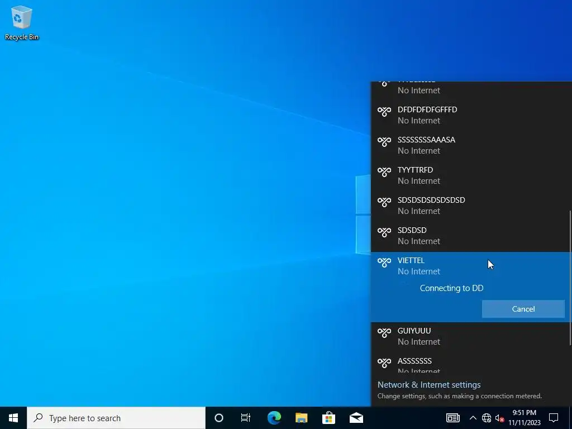Image resolution: width=572 pixels, height=429 pixels.
Task: Click the muted speaker tray icon
Action: 499,418
